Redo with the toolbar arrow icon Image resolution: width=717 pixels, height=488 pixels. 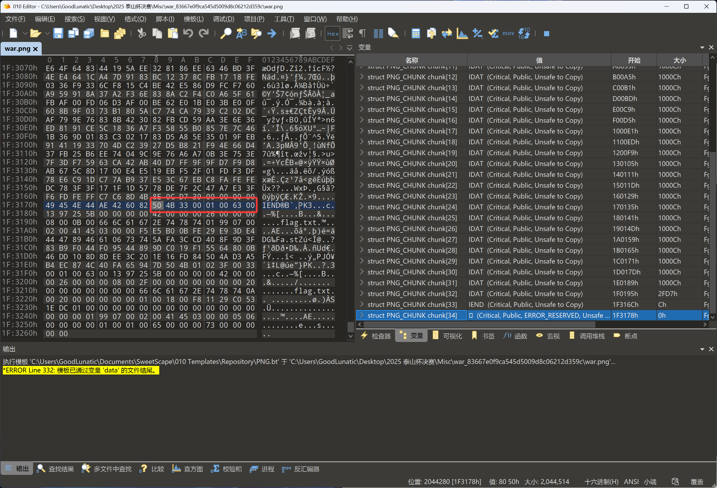[x=203, y=33]
